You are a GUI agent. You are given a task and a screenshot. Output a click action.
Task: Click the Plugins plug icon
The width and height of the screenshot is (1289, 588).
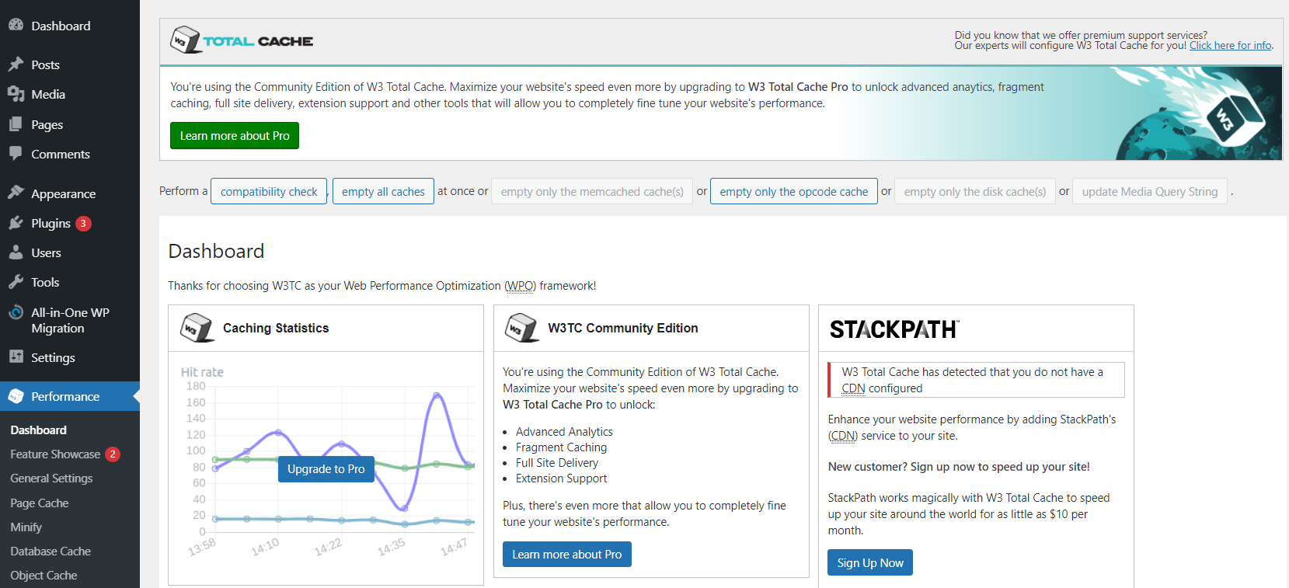click(16, 223)
